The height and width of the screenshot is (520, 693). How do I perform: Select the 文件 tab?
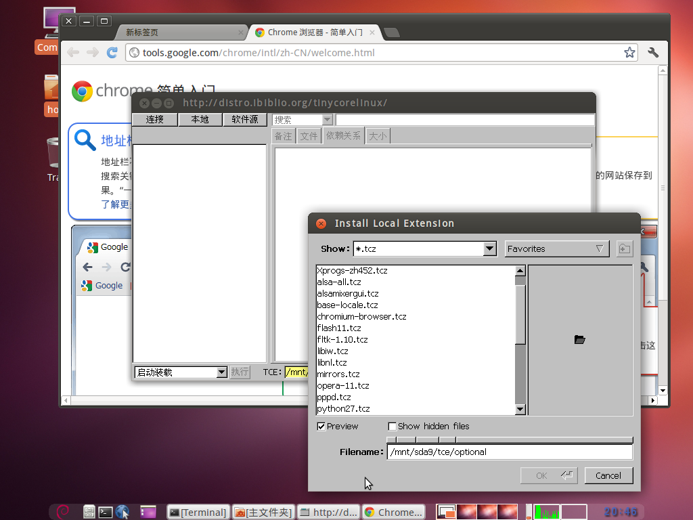[309, 136]
